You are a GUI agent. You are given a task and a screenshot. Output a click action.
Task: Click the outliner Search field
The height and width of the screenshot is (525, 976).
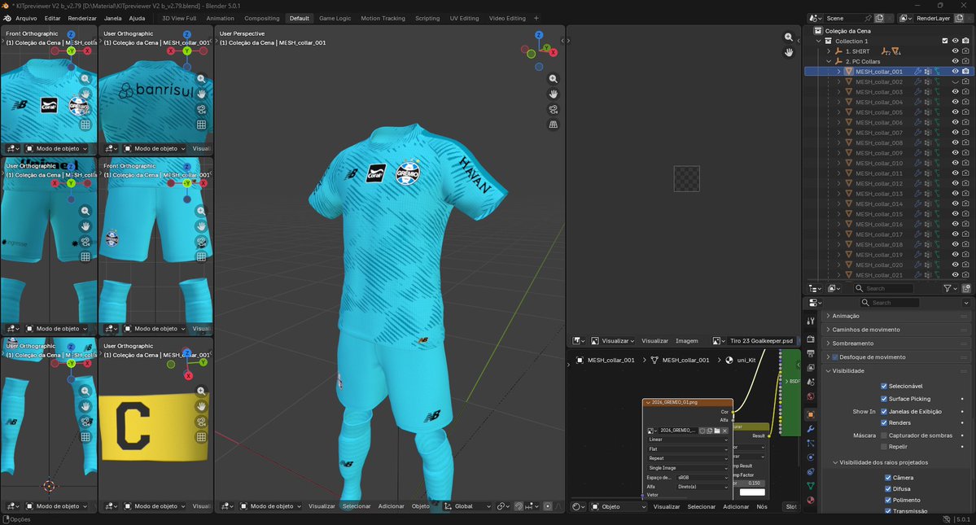point(884,289)
